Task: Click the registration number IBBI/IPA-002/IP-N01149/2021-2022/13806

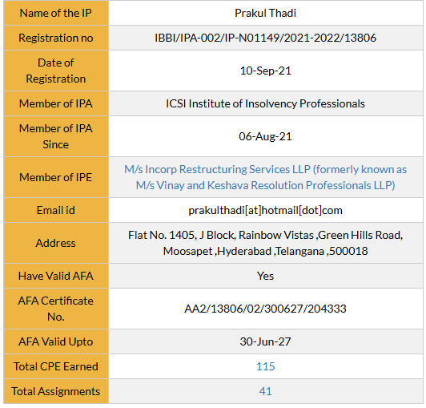Action: click(x=265, y=38)
